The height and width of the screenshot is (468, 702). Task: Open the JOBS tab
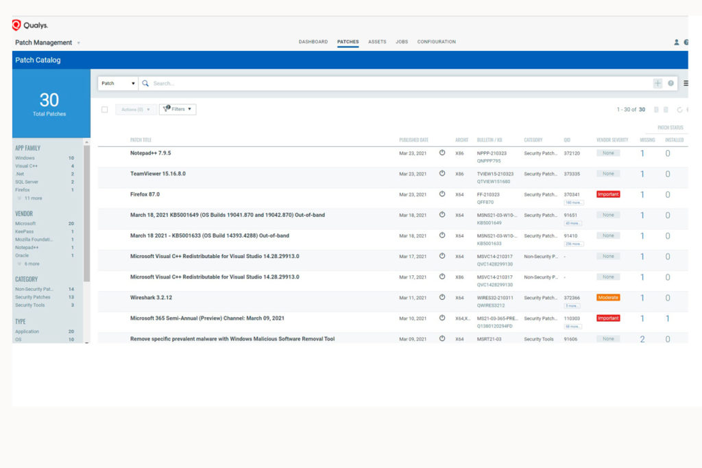402,42
